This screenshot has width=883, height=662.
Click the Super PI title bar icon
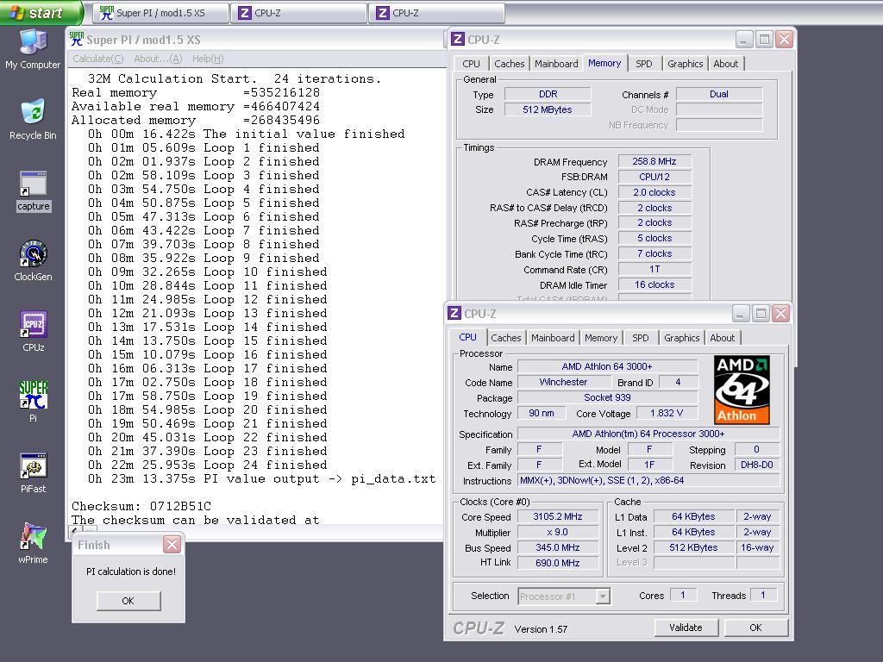[x=77, y=40]
